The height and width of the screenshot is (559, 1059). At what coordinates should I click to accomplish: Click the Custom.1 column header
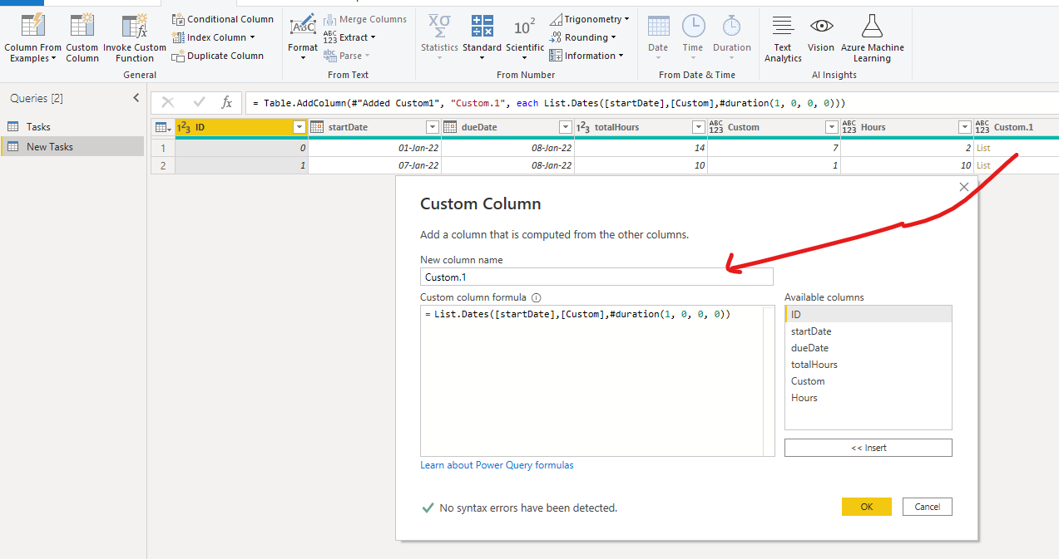[x=1016, y=127]
